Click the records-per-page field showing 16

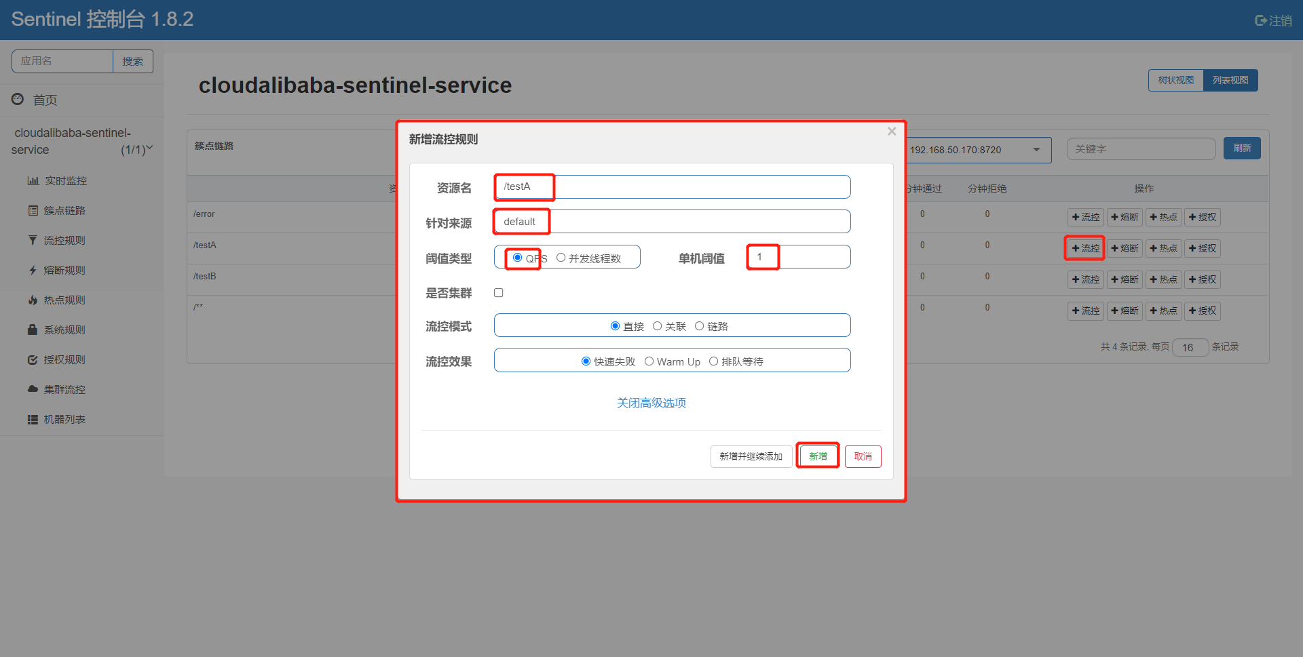click(1190, 347)
